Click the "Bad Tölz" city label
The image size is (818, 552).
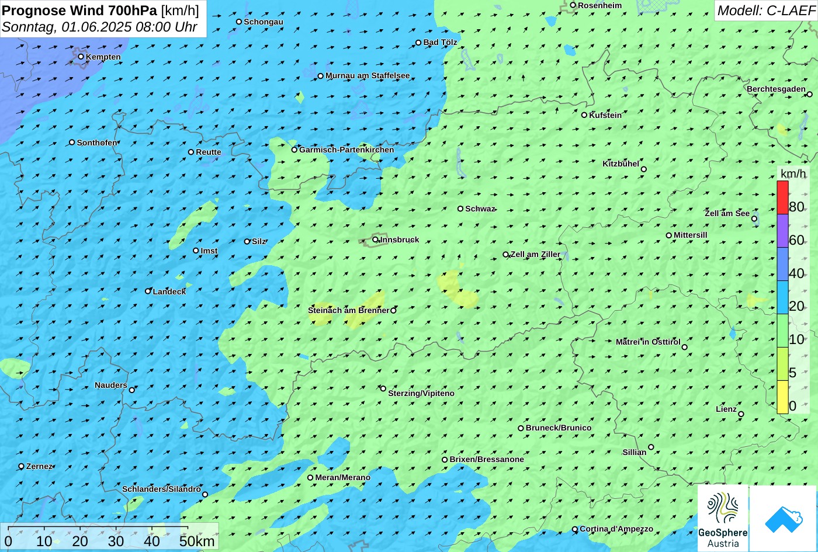click(440, 43)
